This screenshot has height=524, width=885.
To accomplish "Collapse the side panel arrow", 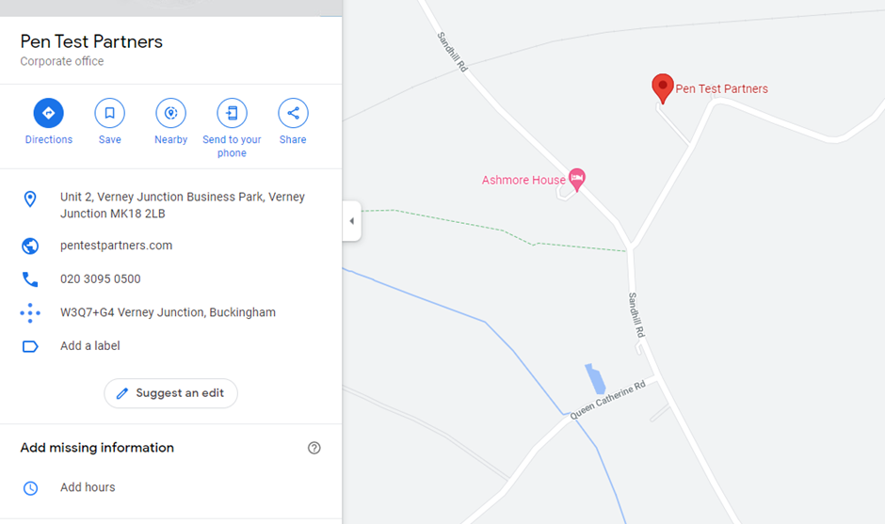I will (351, 221).
